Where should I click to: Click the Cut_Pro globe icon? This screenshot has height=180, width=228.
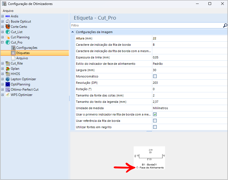(x=8, y=42)
